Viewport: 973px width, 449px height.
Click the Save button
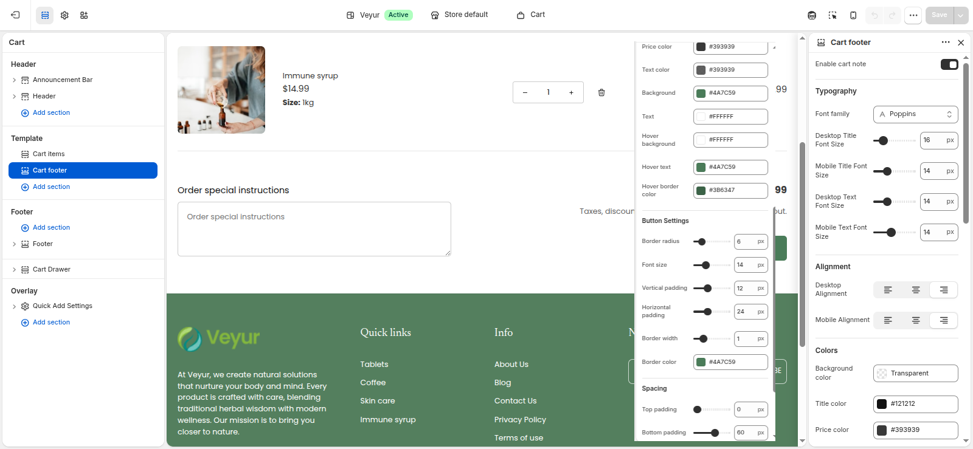click(x=940, y=15)
